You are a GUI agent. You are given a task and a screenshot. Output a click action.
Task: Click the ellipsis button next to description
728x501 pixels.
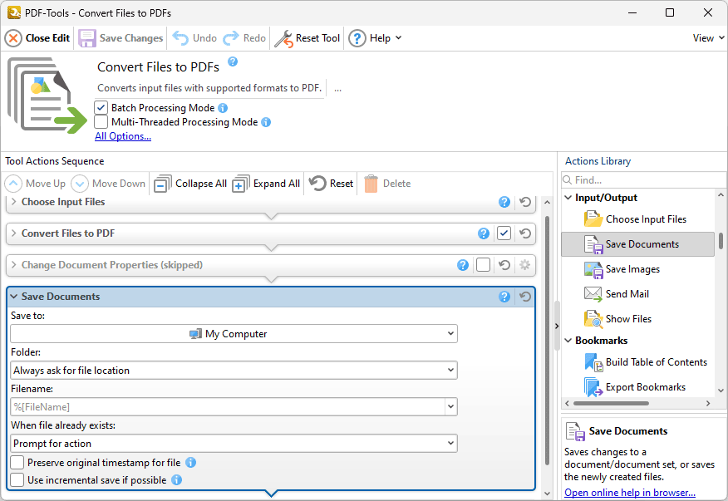coord(338,88)
